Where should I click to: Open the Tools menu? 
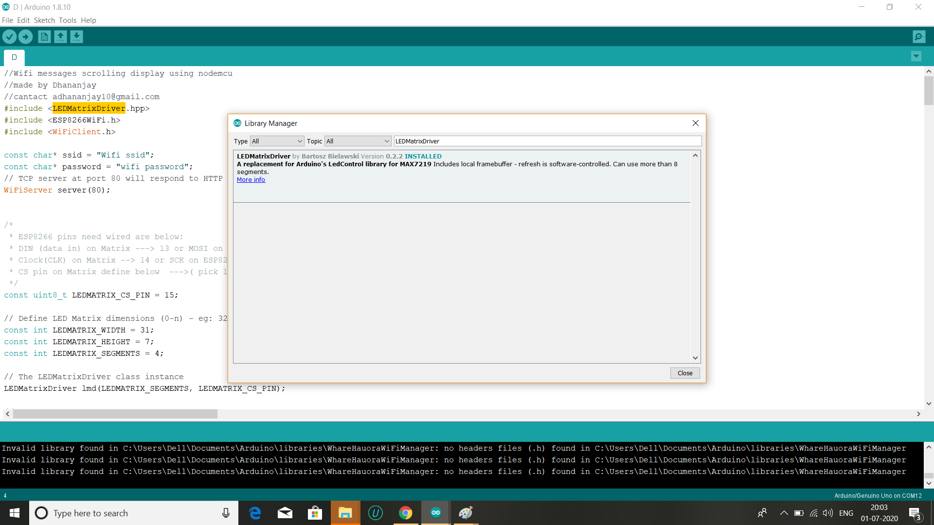click(68, 20)
